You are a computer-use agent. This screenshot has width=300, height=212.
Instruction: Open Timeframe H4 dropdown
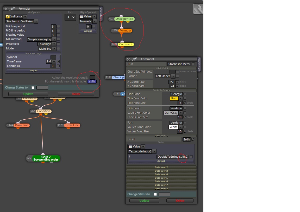(54, 62)
